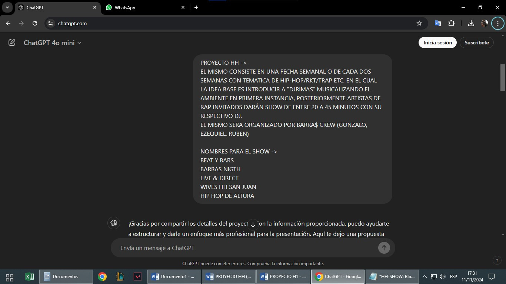Expand the tab search dropdown arrow
506x284 pixels.
pyautogui.click(x=7, y=7)
